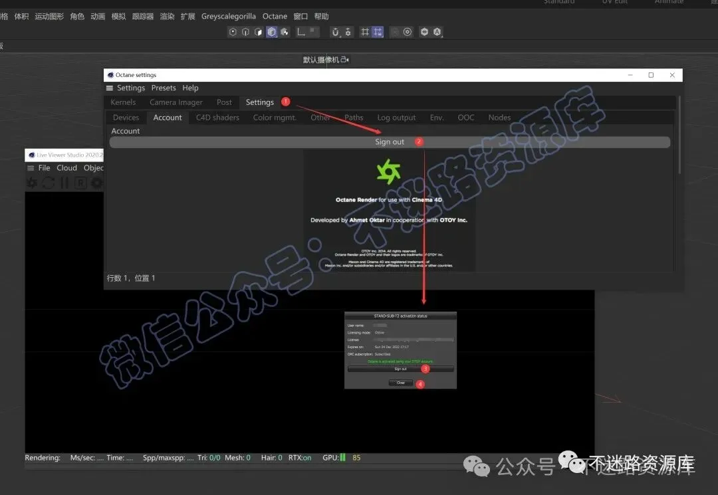This screenshot has height=495, width=718.
Task: Open the Account sub-tab
Action: coord(168,118)
